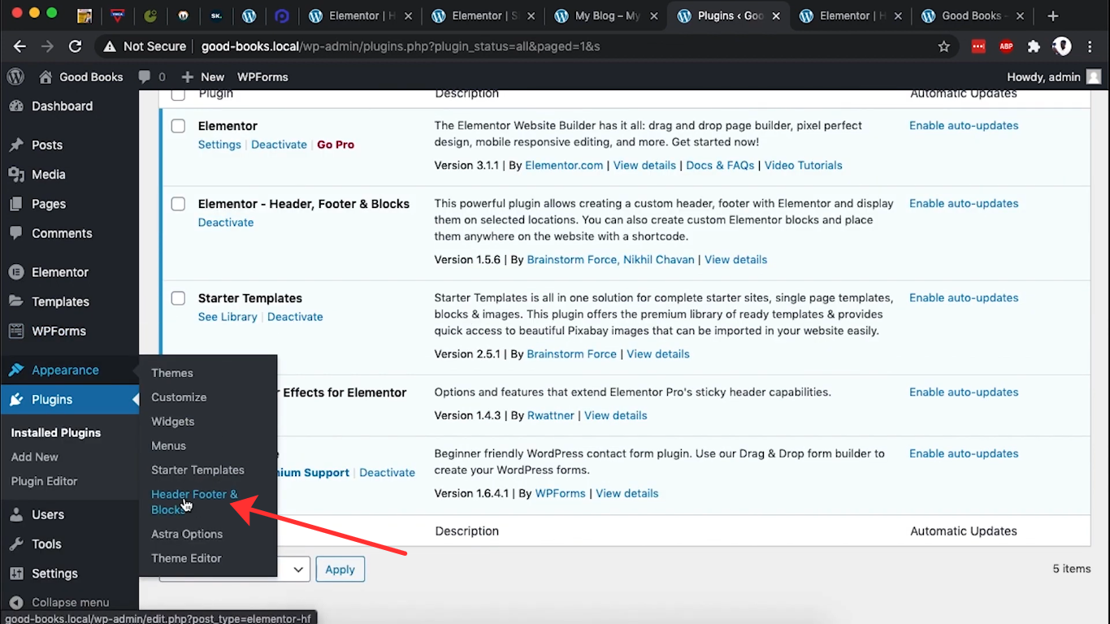The image size is (1110, 624).
Task: Open the browser extensions puzzle icon
Action: coord(1034,46)
